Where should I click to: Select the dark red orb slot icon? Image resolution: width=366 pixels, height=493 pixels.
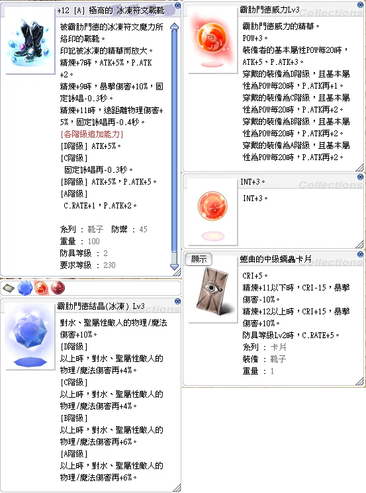[58, 288]
